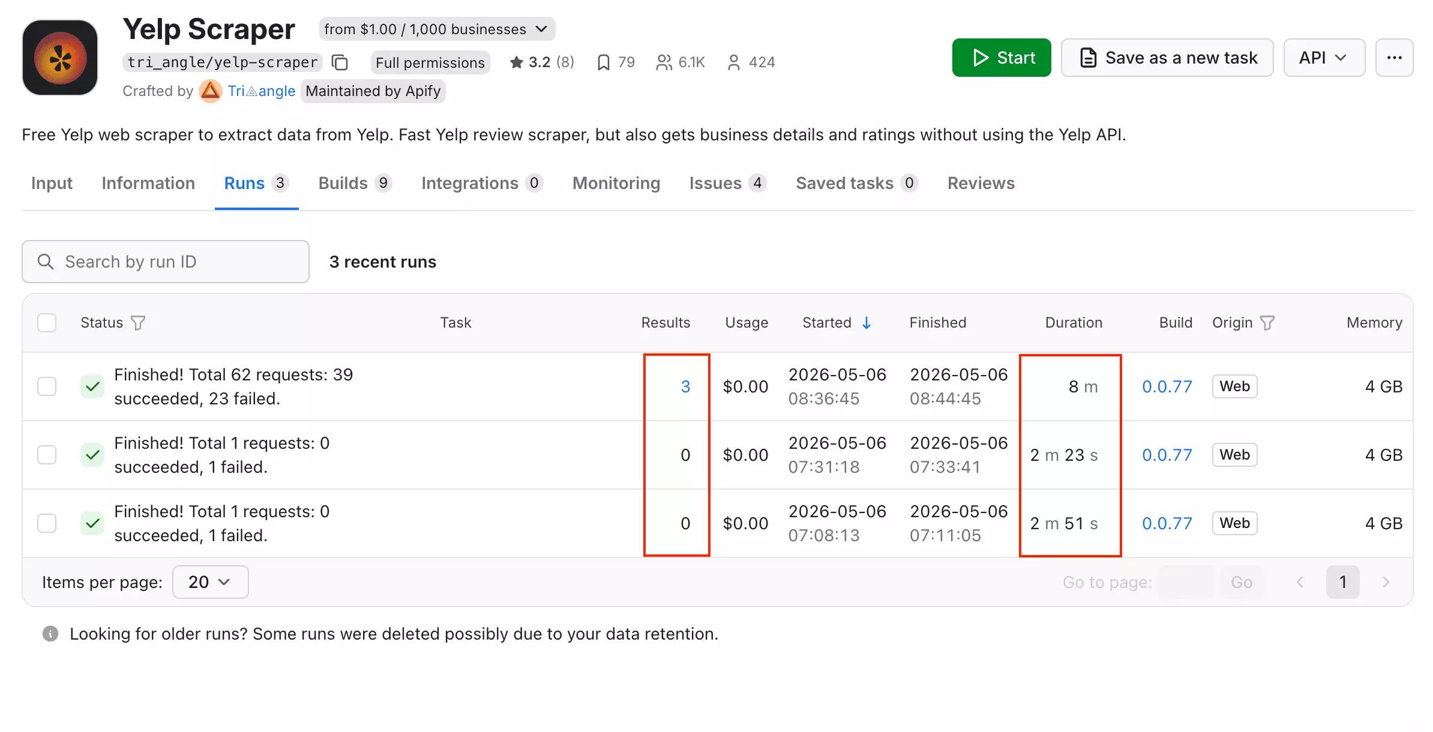Click the Full permissions badge
Image resolution: width=1433 pixels, height=732 pixels.
430,62
